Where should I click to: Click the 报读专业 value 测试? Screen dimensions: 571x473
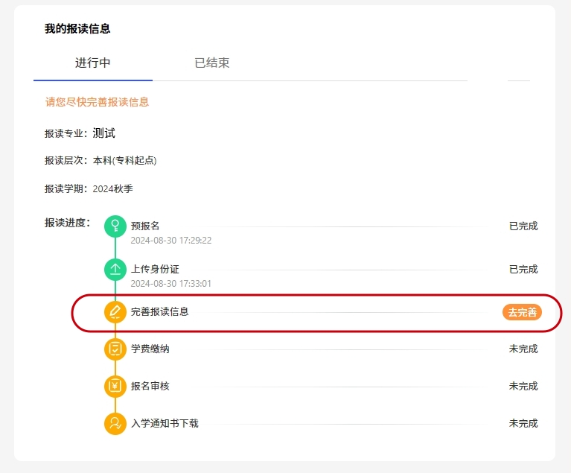pos(103,133)
